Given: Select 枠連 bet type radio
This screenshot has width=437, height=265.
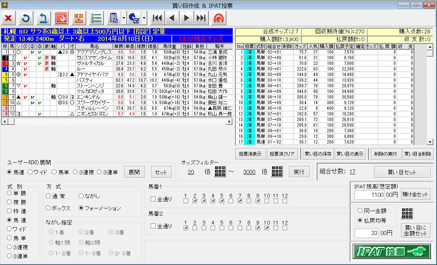Looking at the screenshot, I should tap(16, 211).
